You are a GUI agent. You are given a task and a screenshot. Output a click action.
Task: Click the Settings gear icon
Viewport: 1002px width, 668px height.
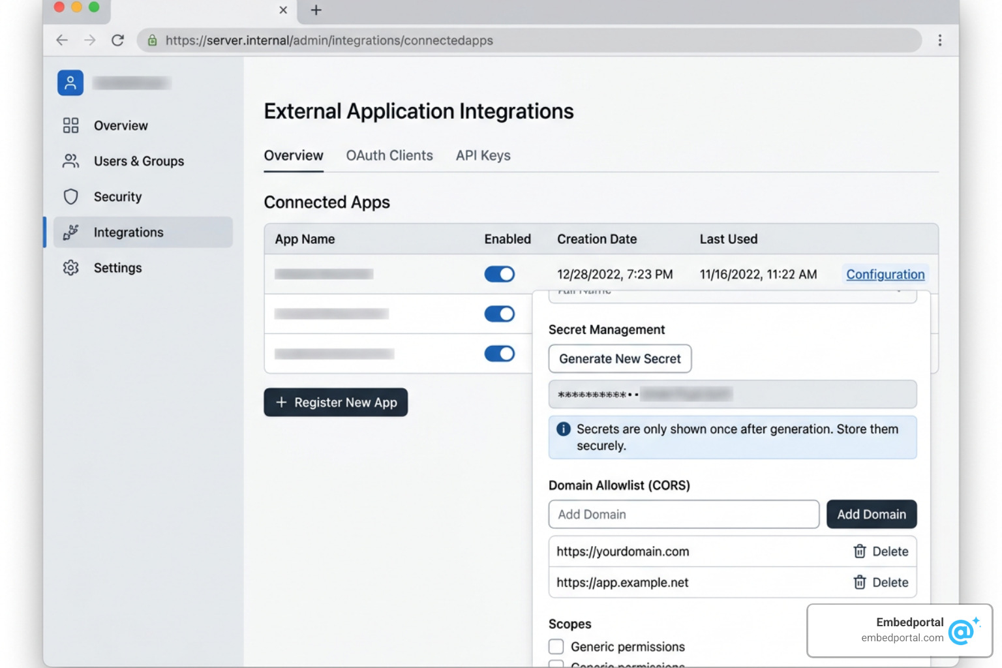[70, 267]
